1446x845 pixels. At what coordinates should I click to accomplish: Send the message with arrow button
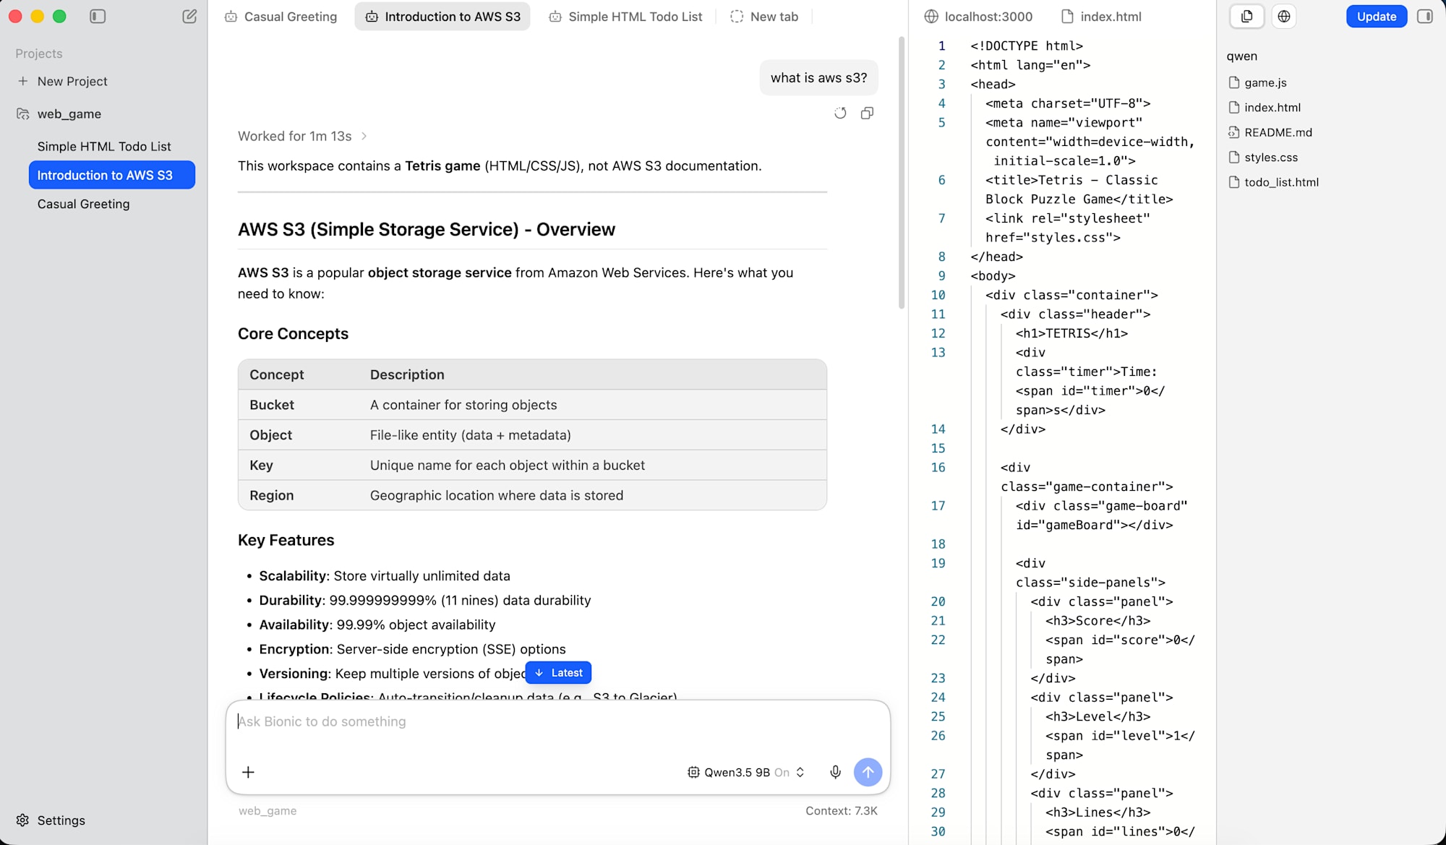click(868, 772)
